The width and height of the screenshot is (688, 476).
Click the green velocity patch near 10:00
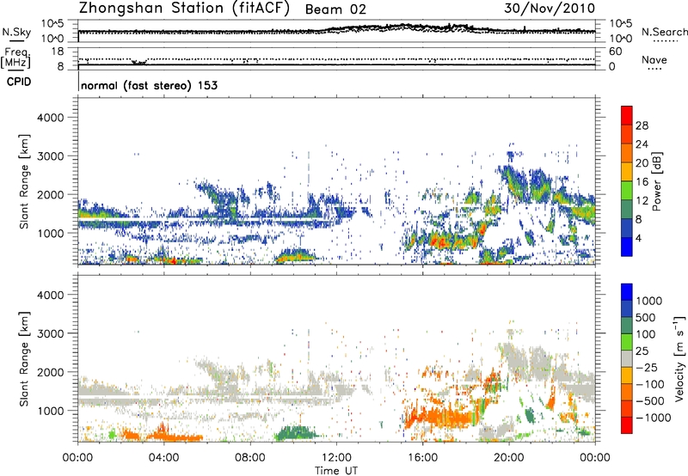pos(297,433)
